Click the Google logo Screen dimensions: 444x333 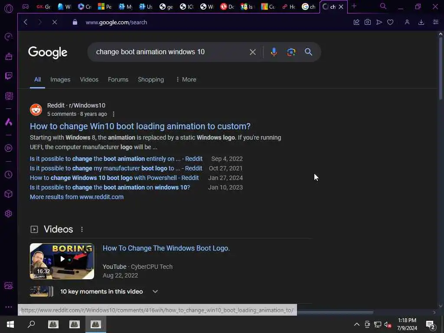(x=48, y=52)
